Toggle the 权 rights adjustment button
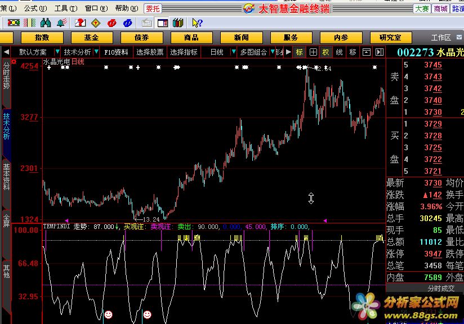The image size is (464, 324). coord(326,52)
